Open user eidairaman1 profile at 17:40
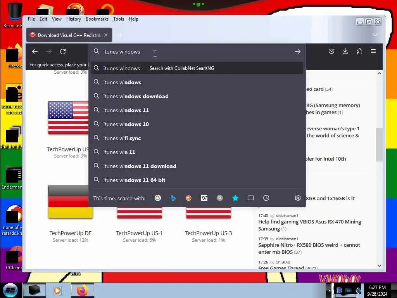 tap(287, 215)
